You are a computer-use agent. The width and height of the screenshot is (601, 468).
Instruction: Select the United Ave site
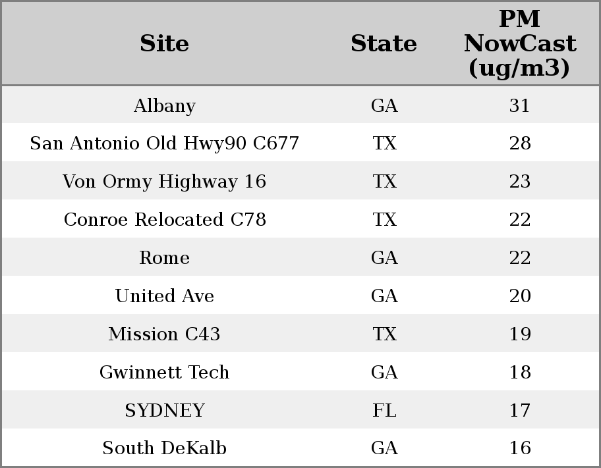(x=164, y=296)
